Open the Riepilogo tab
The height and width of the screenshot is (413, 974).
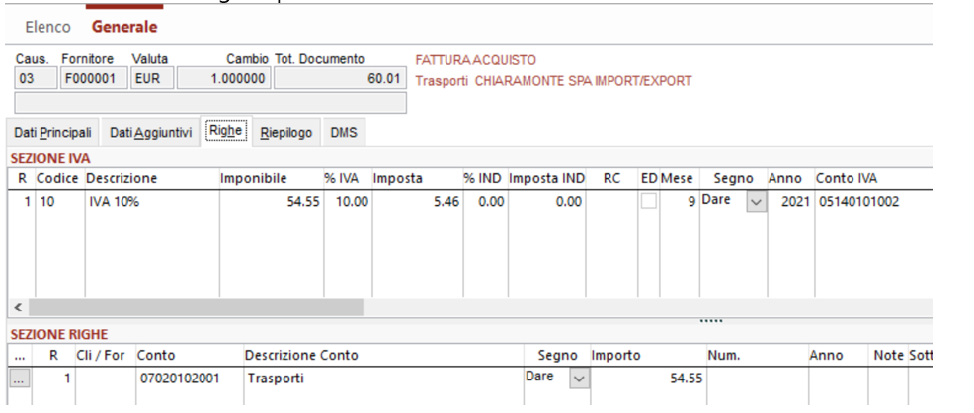tap(285, 133)
